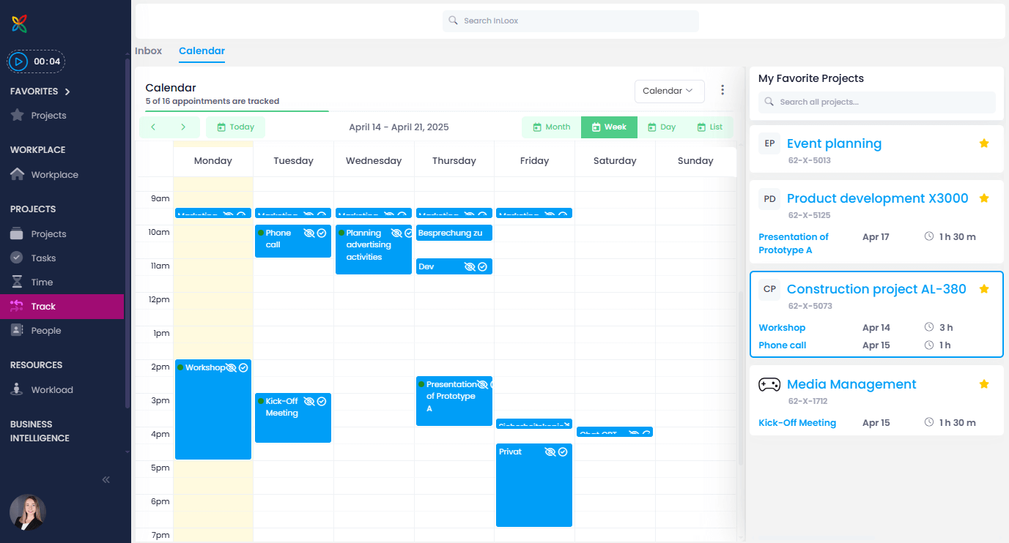1009x543 pixels.
Task: Switch to the Inbox tab
Action: point(148,50)
